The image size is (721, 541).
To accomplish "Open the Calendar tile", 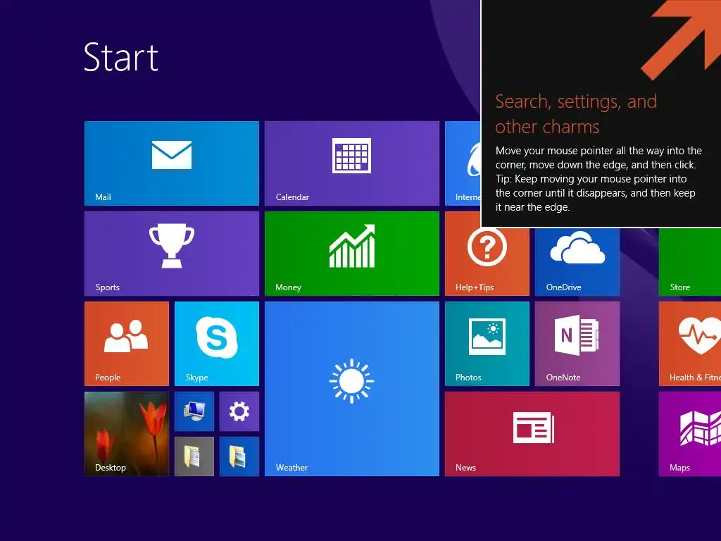I will tap(352, 163).
